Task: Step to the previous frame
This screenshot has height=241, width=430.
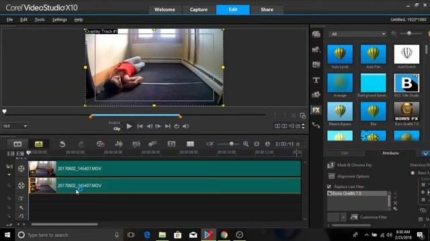Action: click(149, 127)
